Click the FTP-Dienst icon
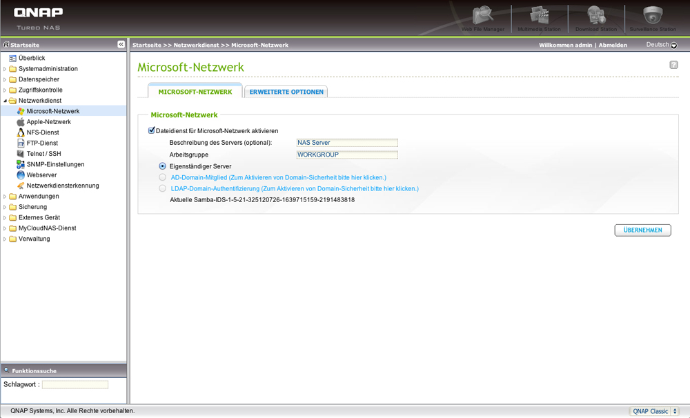The image size is (690, 418). (21, 143)
